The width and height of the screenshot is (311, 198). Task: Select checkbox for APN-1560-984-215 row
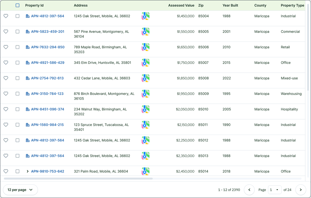point(18,125)
